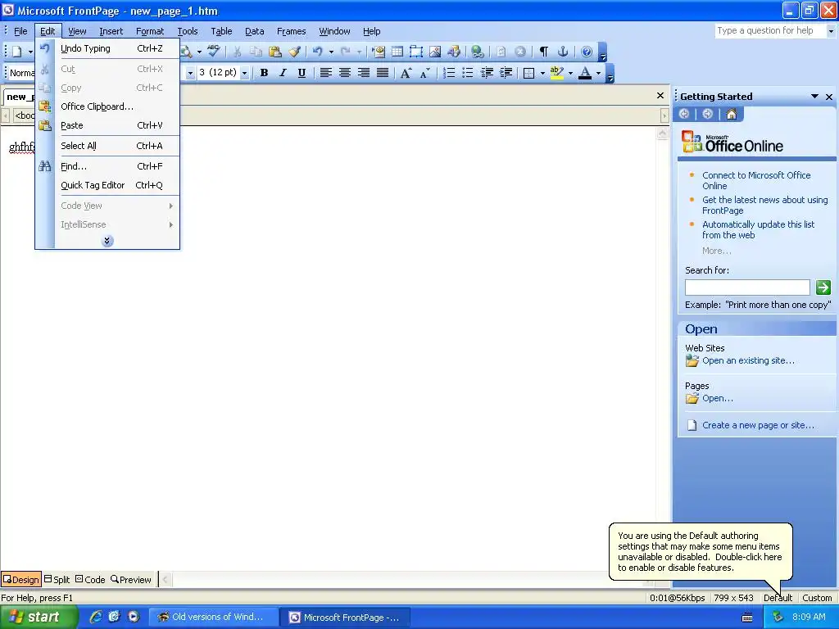Click the Insert Picture From File icon
The width and height of the screenshot is (839, 629).
[435, 52]
